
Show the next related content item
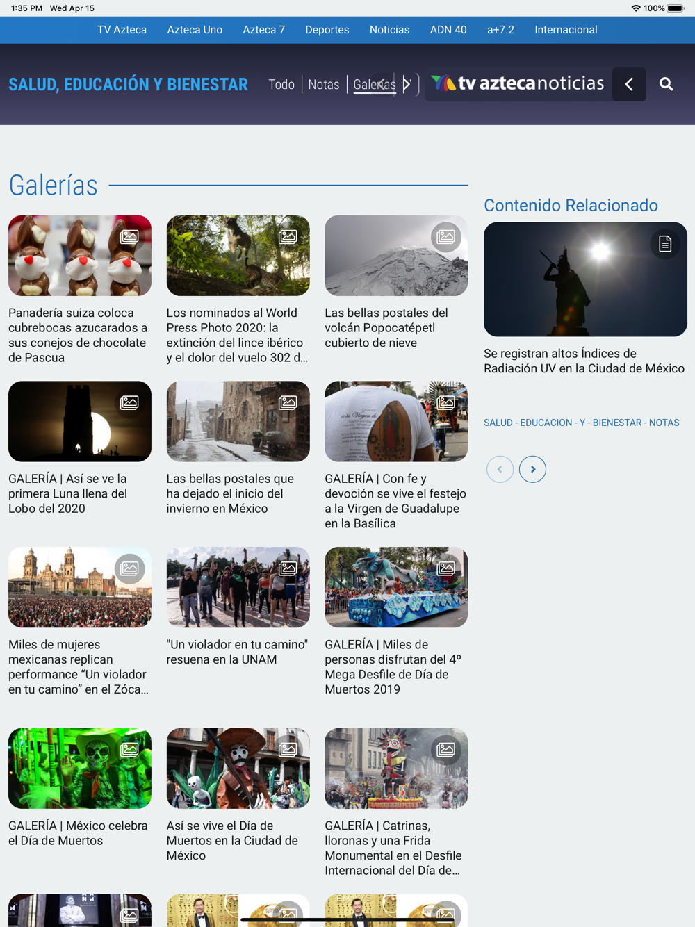coord(532,469)
